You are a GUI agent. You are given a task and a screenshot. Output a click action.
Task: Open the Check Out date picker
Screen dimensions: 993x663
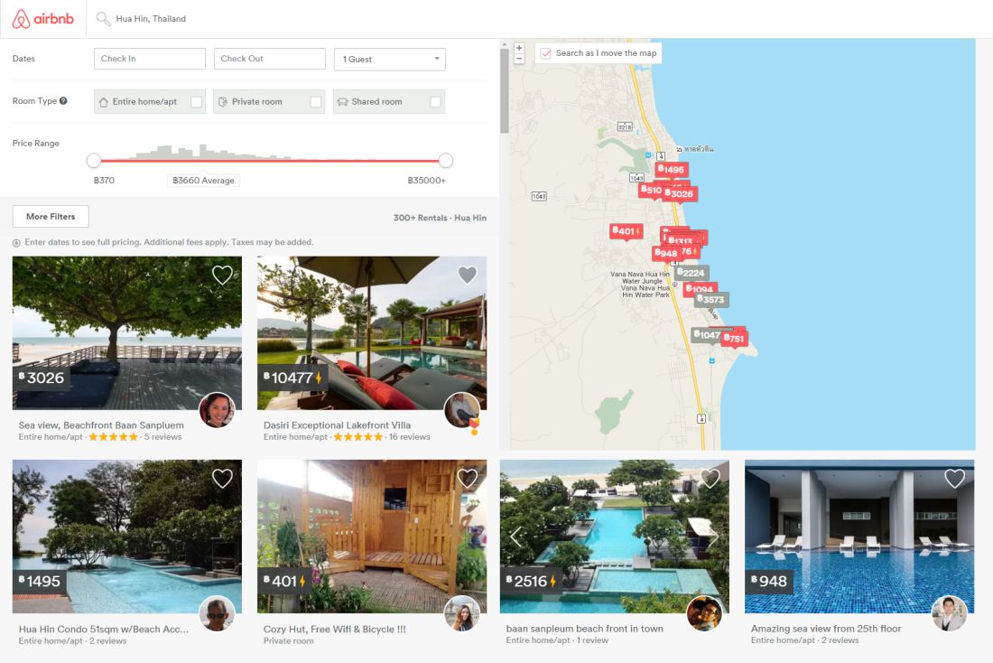point(270,59)
